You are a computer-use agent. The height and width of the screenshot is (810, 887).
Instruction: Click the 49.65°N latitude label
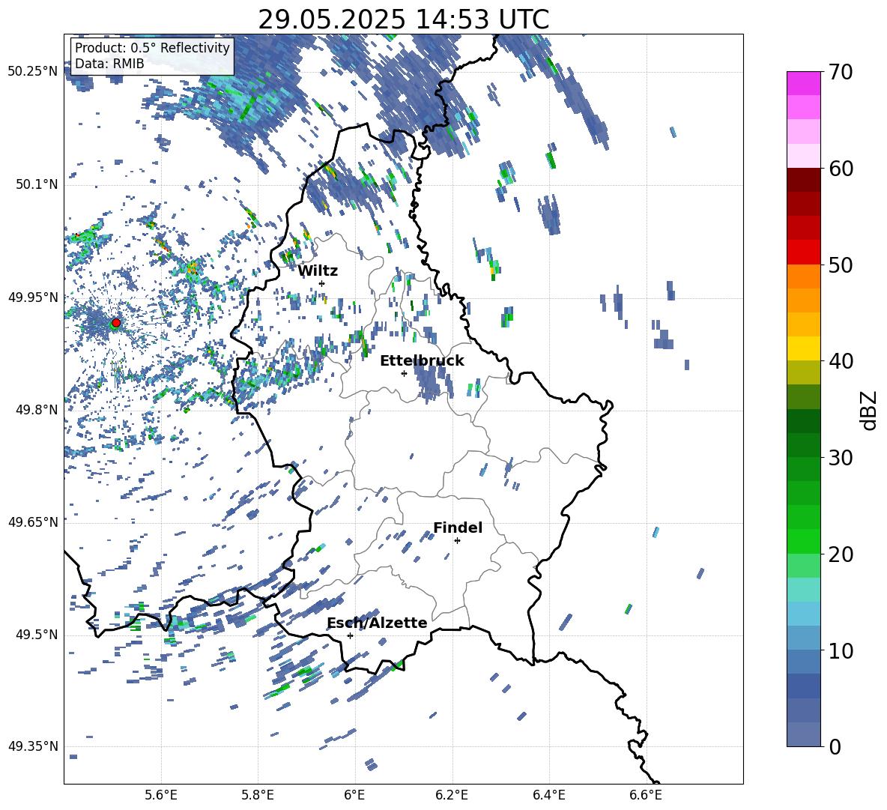[33, 522]
